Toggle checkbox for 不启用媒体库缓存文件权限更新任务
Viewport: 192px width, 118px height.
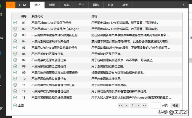pos(15,35)
